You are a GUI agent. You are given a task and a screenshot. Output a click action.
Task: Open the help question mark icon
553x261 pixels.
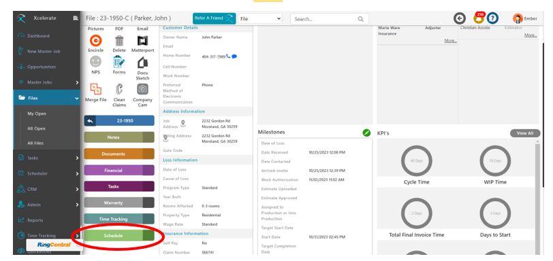tap(492, 18)
